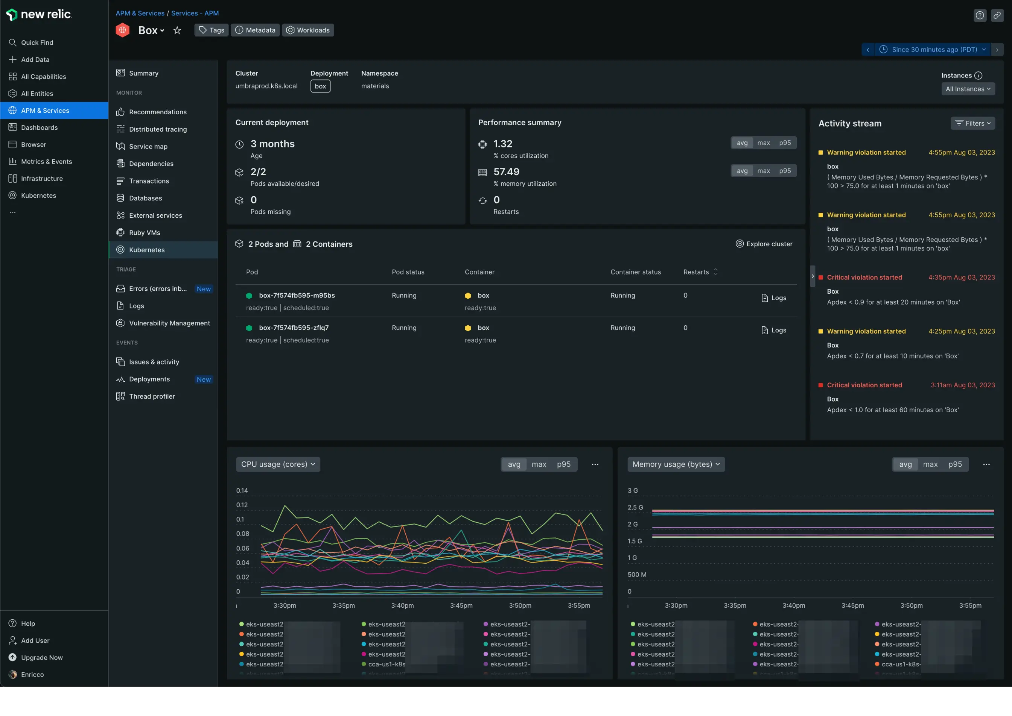Click the Service map icon
1012x716 pixels.
click(x=120, y=146)
